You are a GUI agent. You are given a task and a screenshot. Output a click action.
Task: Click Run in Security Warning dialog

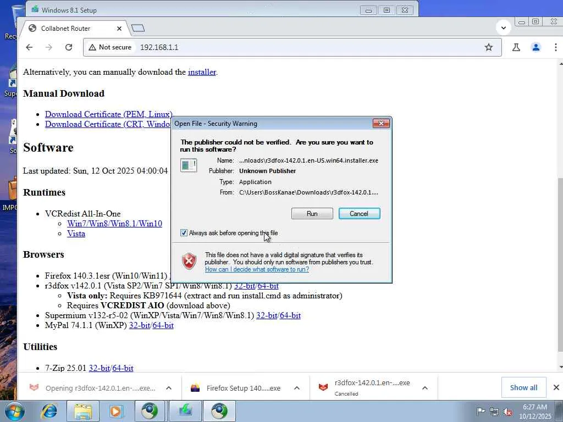tap(312, 214)
